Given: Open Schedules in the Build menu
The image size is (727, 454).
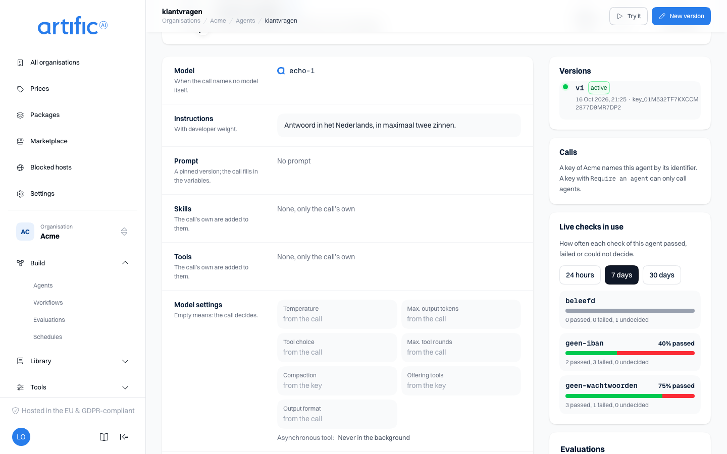Looking at the screenshot, I should point(47,337).
